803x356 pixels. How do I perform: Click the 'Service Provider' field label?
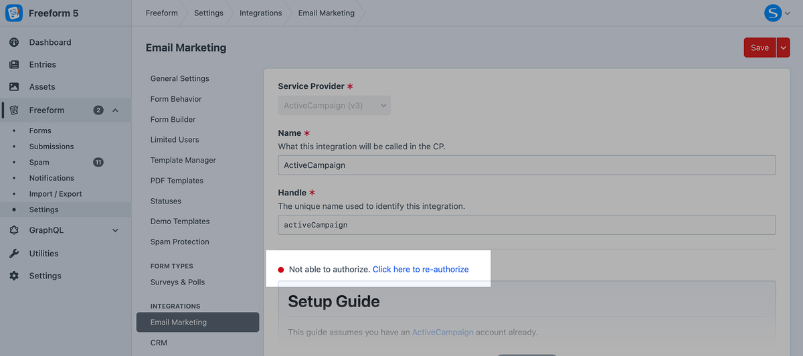point(311,86)
